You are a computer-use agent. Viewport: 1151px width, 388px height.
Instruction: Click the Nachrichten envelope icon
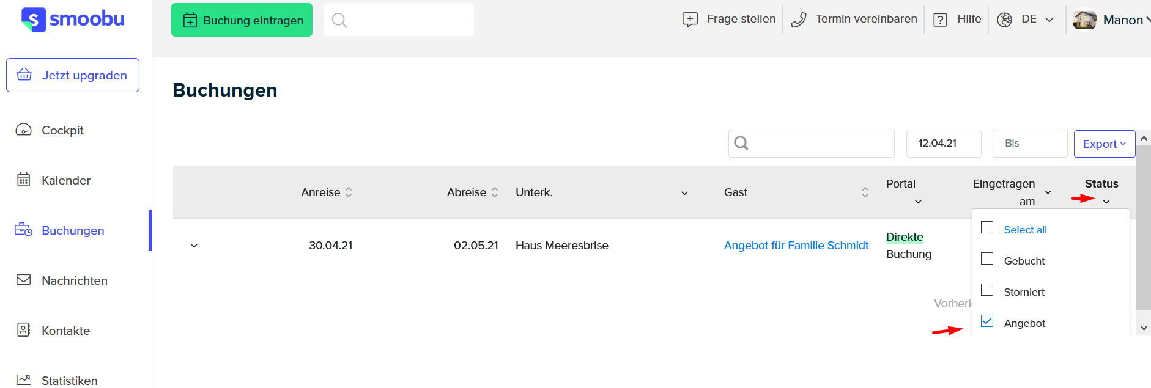[x=23, y=280]
